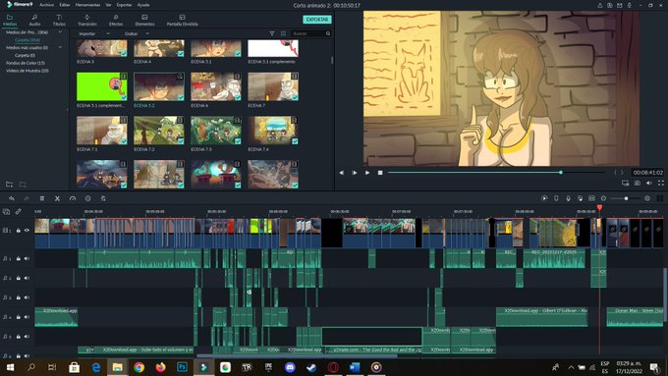Mute audio track 2 speaker icon
This screenshot has height=376, width=668.
[27, 278]
